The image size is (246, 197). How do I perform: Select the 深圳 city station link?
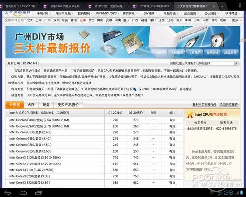(x=56, y=20)
